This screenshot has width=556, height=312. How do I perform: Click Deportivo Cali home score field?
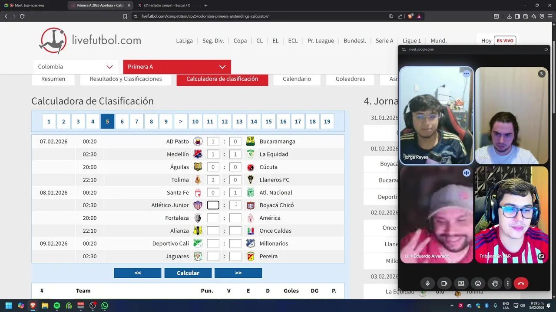213,244
